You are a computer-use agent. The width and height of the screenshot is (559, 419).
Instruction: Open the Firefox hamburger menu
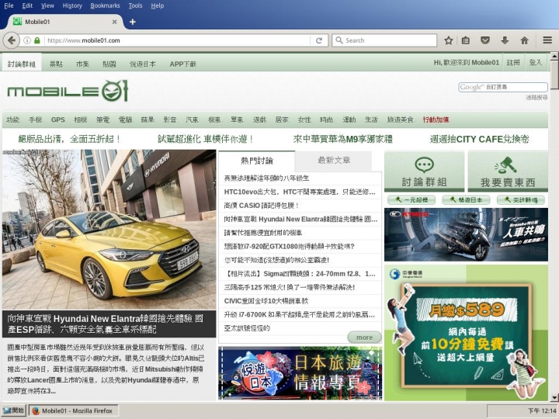(x=547, y=40)
